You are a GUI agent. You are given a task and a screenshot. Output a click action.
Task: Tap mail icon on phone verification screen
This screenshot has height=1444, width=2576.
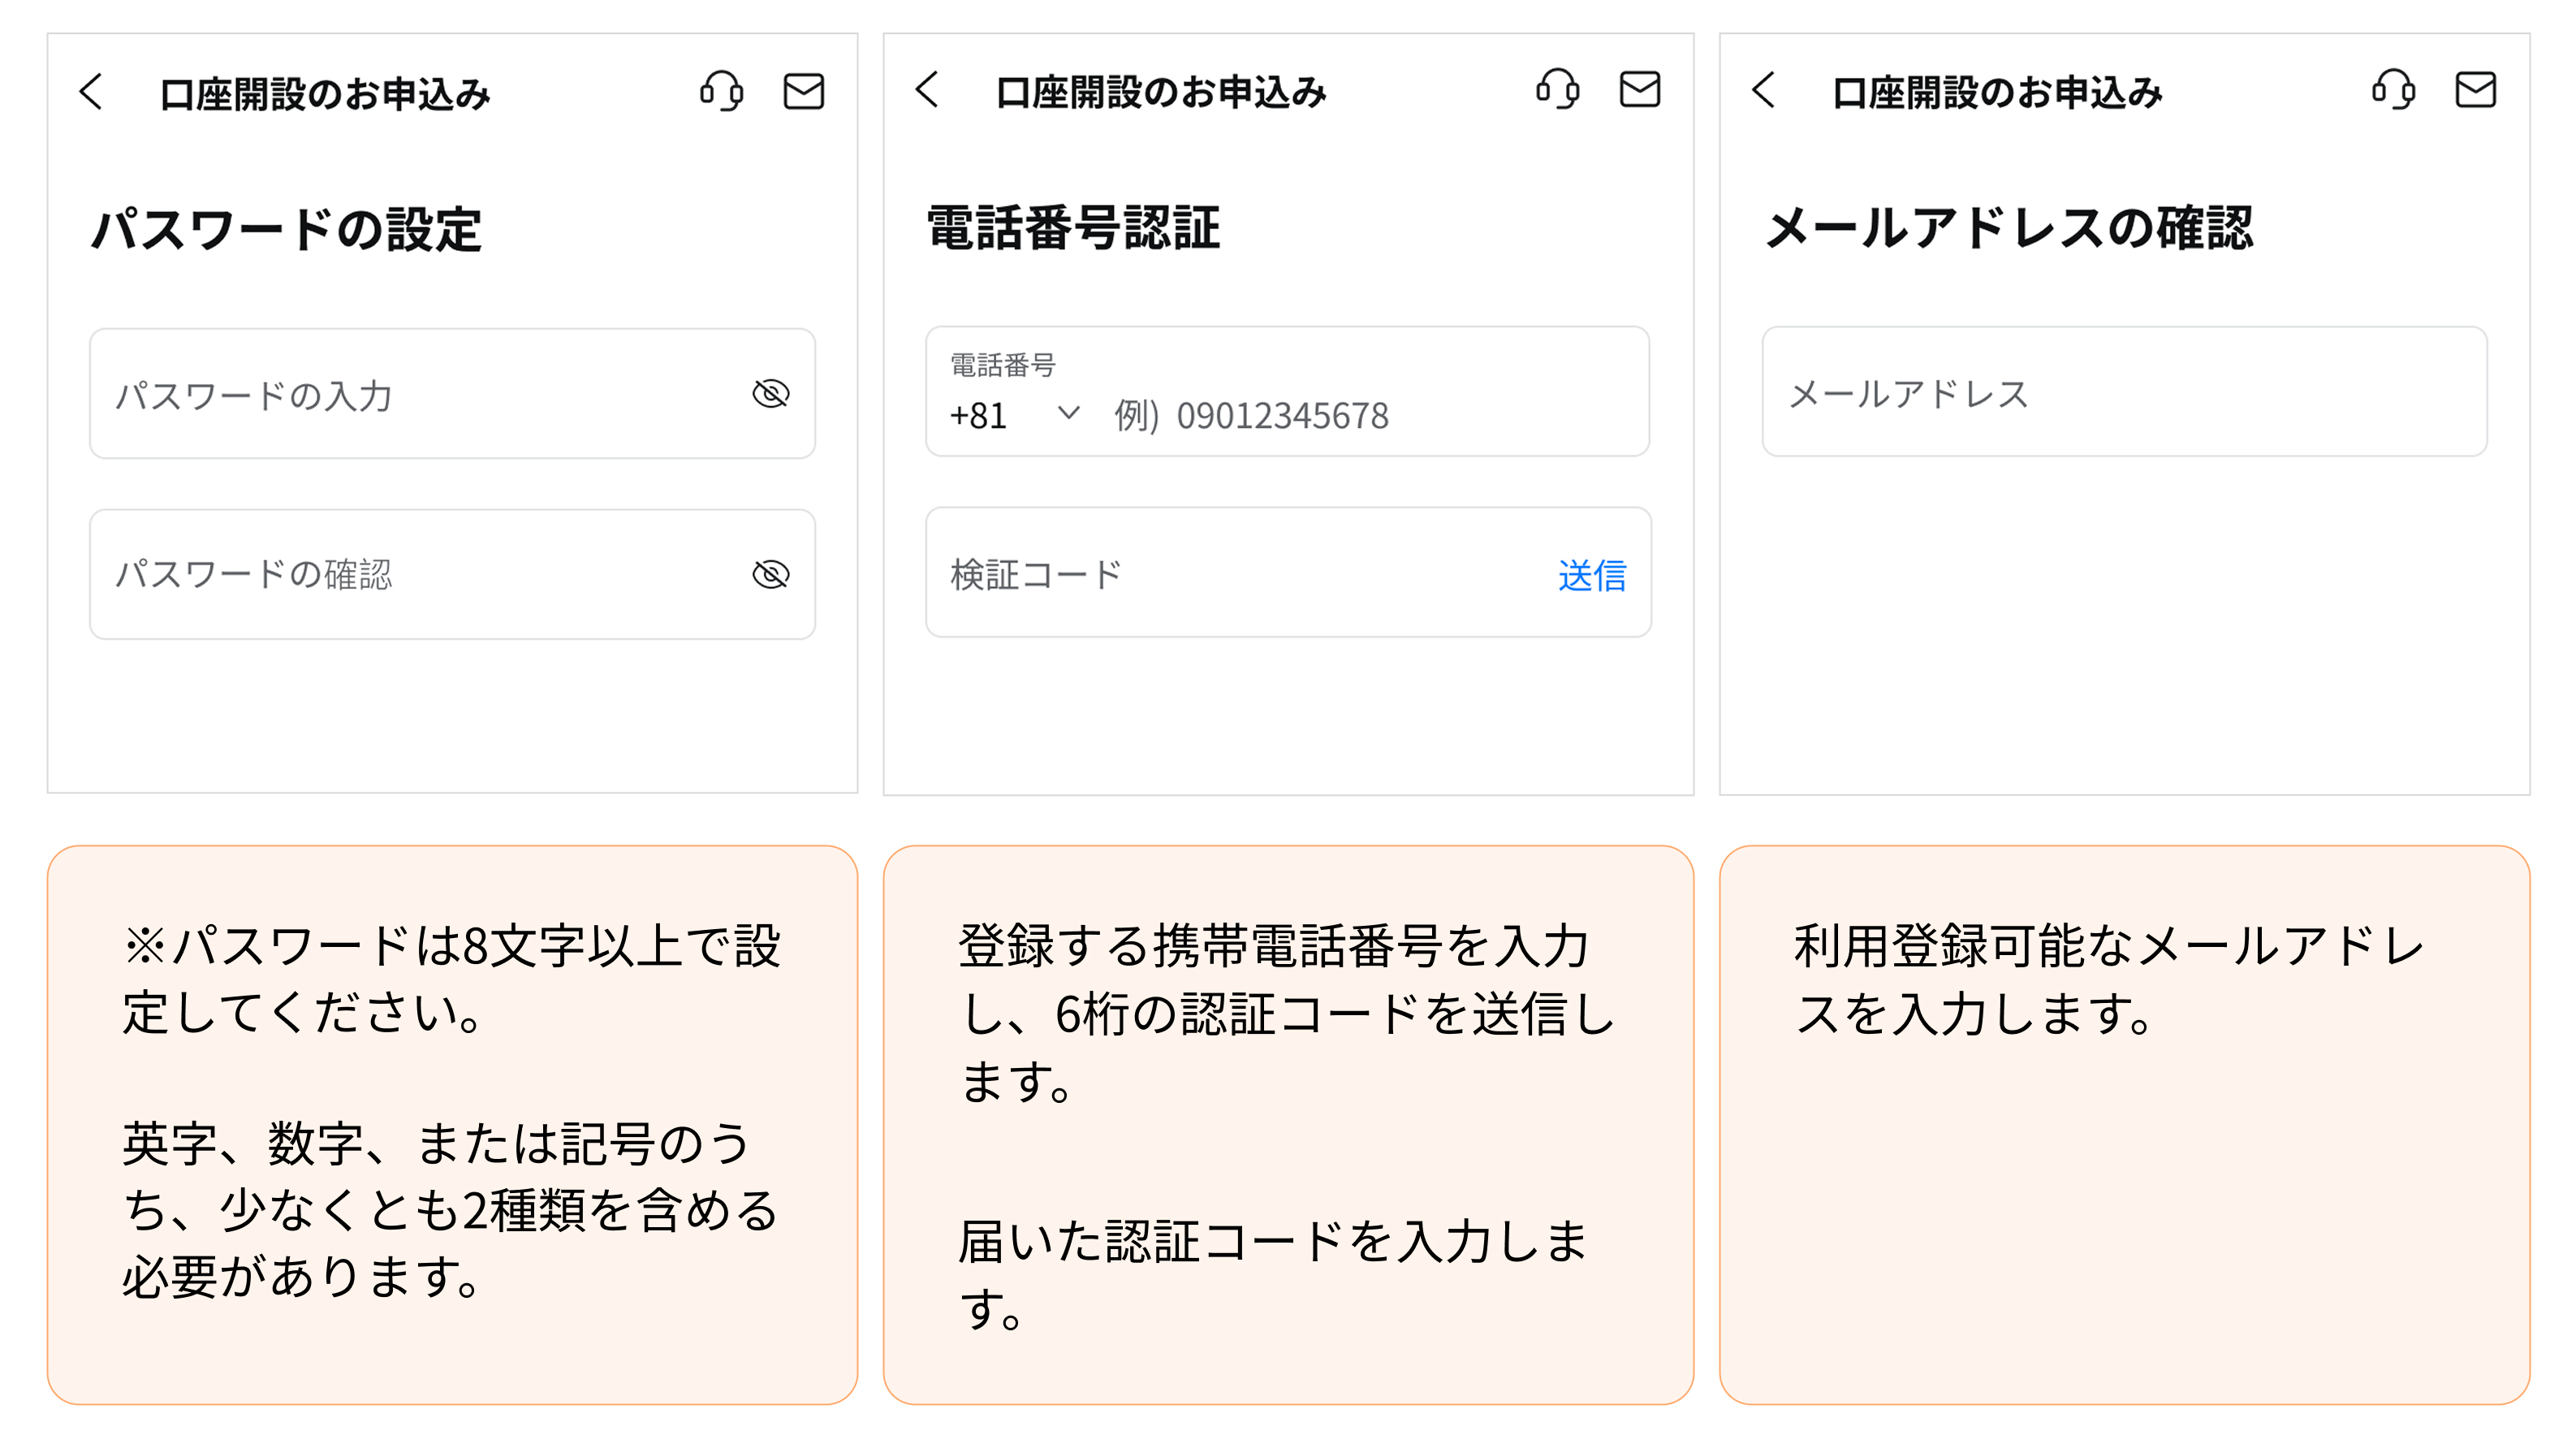click(1639, 89)
